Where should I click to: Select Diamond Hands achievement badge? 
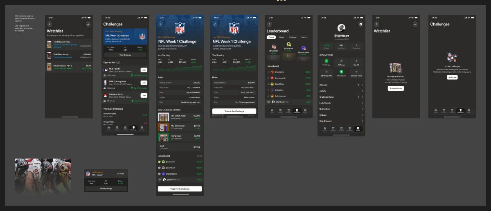356,73
